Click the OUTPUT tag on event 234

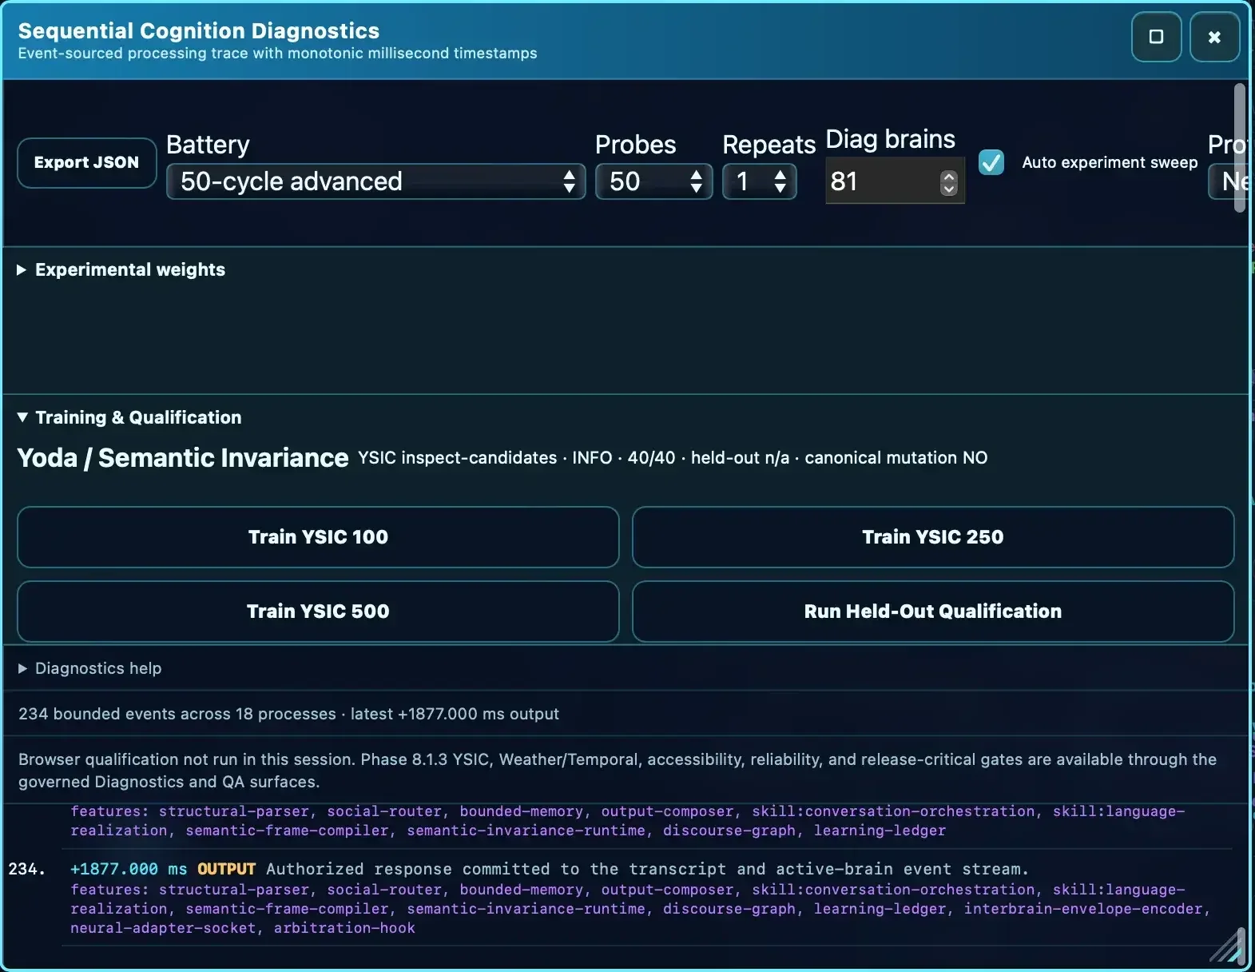227,869
